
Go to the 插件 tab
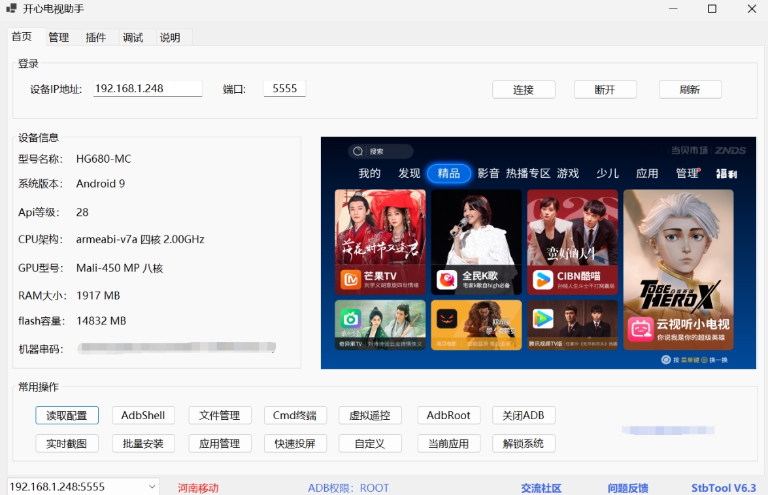click(x=96, y=37)
